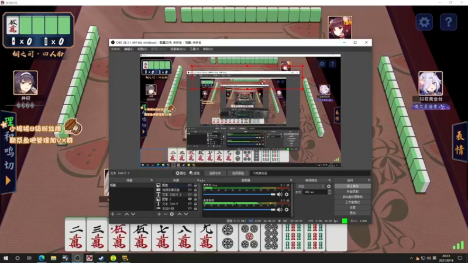This screenshot has height=263, width=468.
Task: Open the transition type dropdown
Action: [311, 186]
